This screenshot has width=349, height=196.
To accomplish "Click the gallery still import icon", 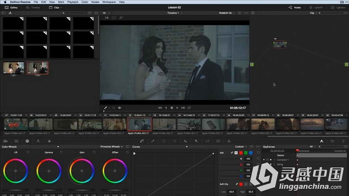I will pyautogui.click(x=10, y=13).
